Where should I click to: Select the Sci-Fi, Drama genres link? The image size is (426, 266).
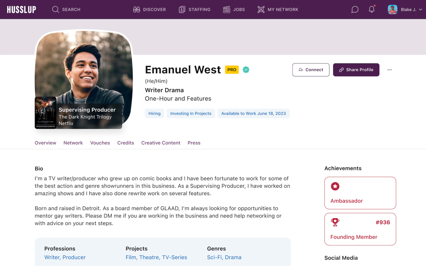[224, 257]
